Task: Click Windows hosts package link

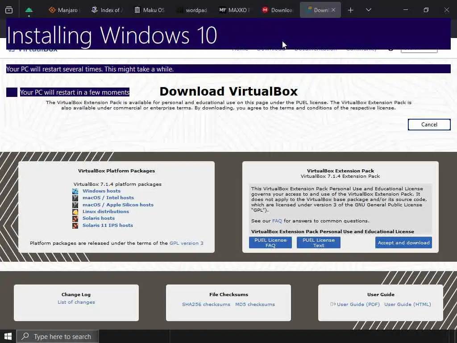Action: point(101,191)
